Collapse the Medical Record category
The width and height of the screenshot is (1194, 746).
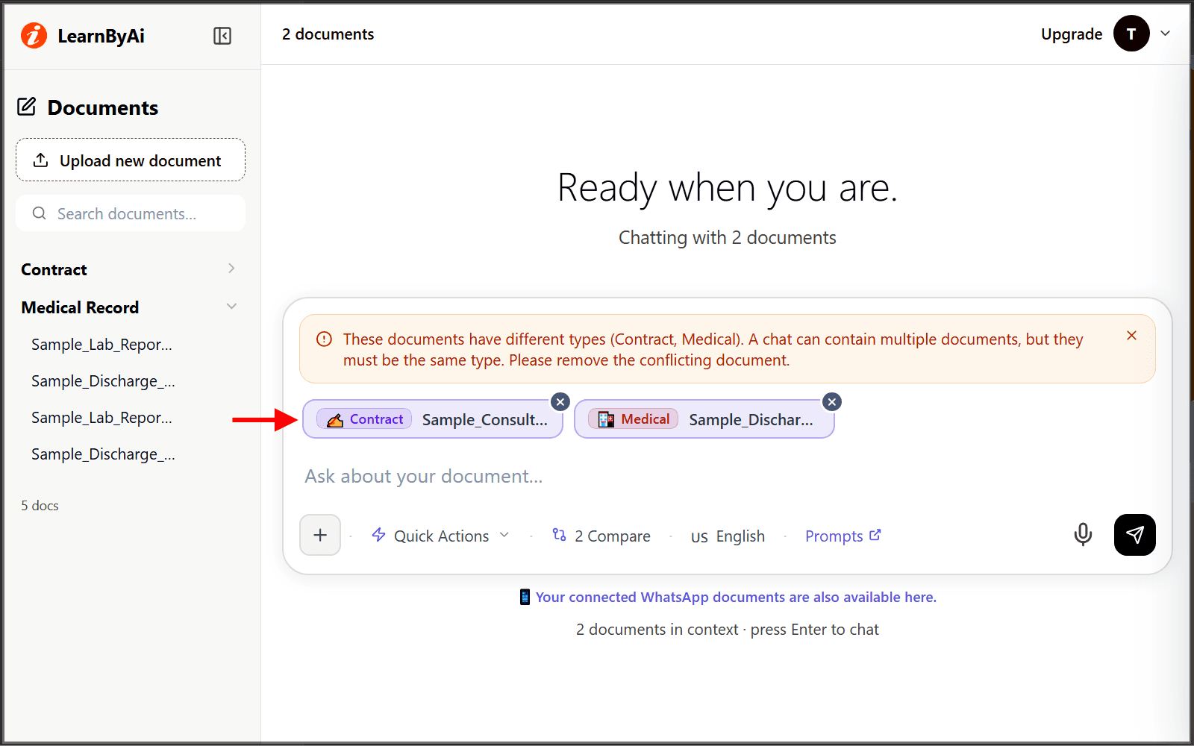coord(128,307)
